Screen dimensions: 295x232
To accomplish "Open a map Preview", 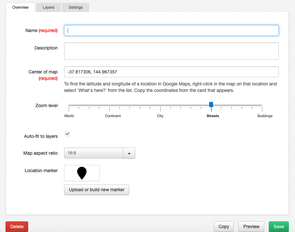I will (x=251, y=226).
